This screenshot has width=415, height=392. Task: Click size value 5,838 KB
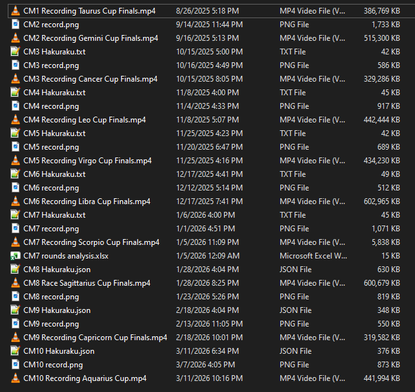pyautogui.click(x=386, y=242)
